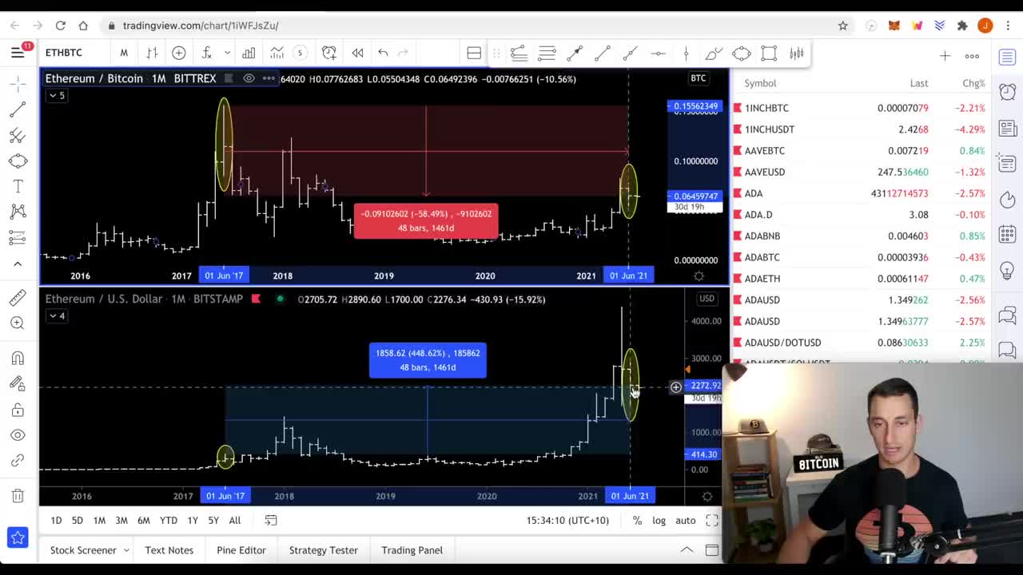This screenshot has width=1023, height=575.
Task: Toggle log scale mode
Action: [x=659, y=520]
